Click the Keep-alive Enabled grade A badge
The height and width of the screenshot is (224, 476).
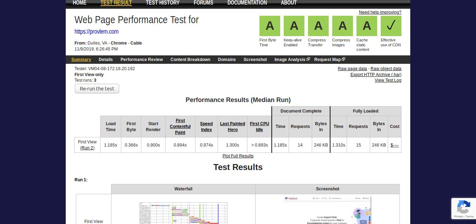click(294, 26)
